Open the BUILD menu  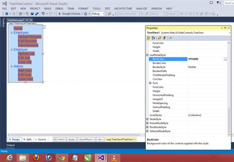[x=48, y=9]
